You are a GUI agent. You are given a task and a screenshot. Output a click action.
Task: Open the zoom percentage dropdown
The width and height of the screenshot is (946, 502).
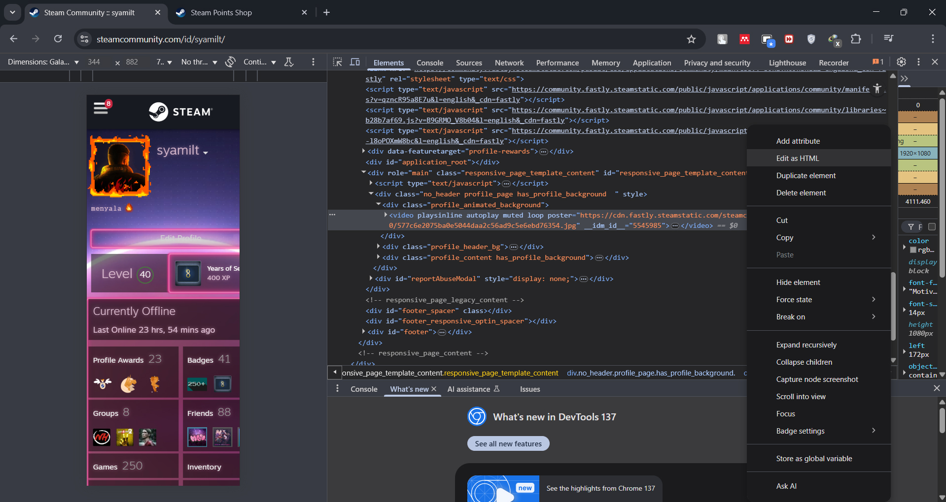tap(164, 62)
